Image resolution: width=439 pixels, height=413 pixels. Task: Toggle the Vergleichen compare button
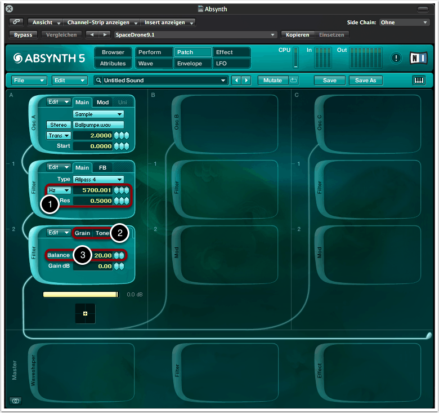[x=61, y=35]
